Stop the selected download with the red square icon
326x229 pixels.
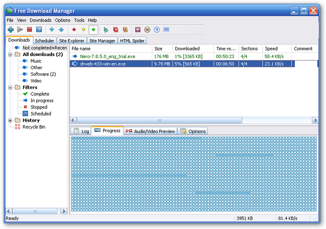click(30, 30)
